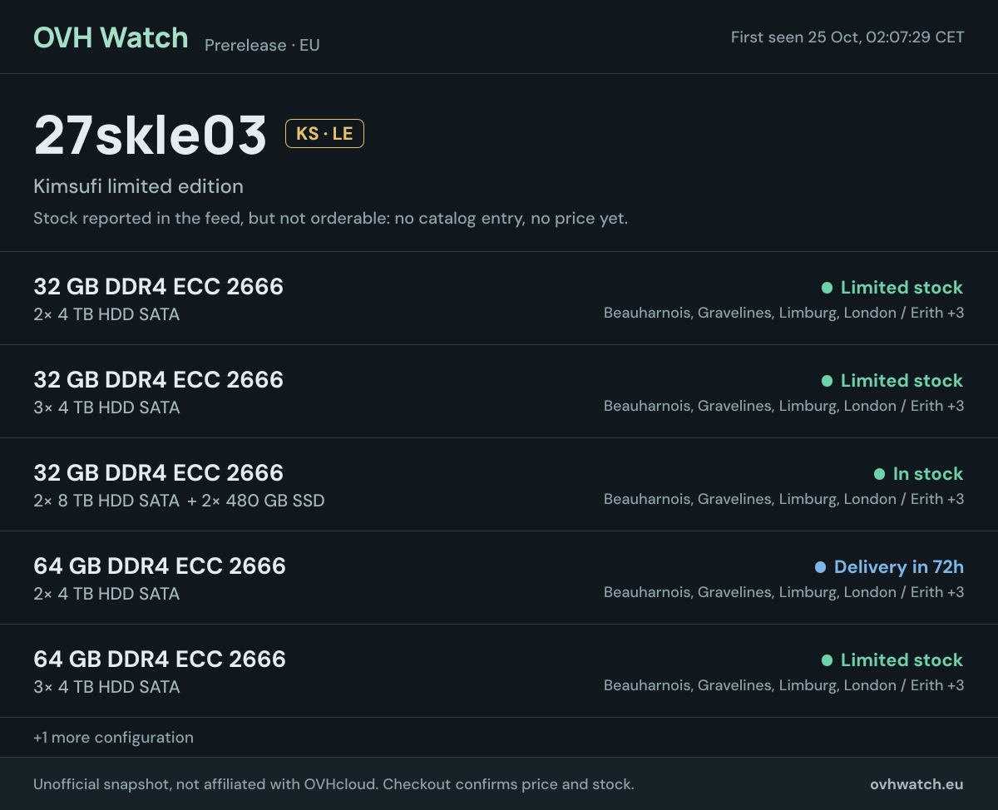Screen dimensions: 998x810
Task: Select 64 GB DDR4 title above 2× 4 TB disks
Action: click(x=160, y=566)
